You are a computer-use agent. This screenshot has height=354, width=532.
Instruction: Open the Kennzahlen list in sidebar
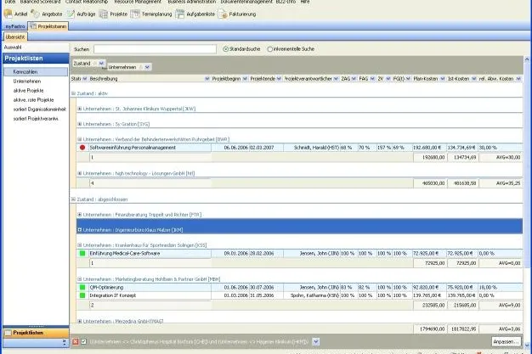pos(36,72)
